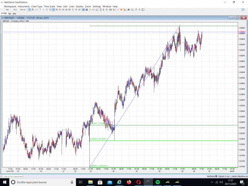Viewport: 248px width, 186px height.
Task: Select the 15 minute time scale
Action: click(x=53, y=10)
